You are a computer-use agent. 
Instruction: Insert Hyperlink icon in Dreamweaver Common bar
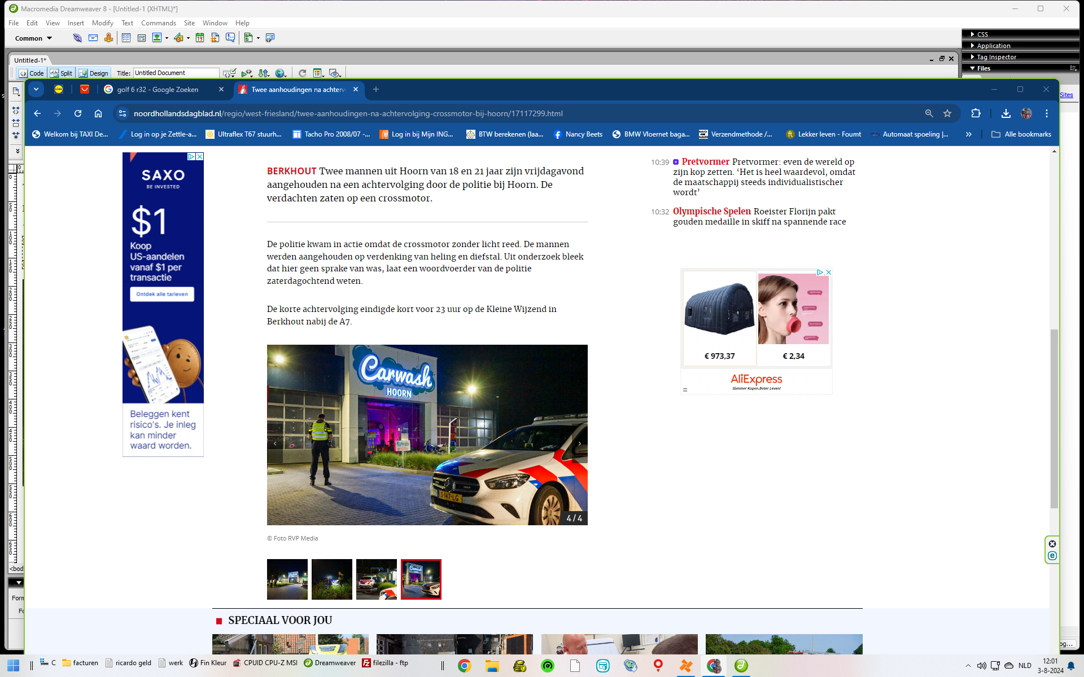(x=77, y=38)
